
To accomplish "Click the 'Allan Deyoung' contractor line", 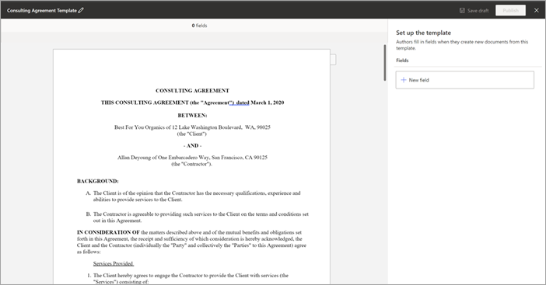I will click(192, 158).
